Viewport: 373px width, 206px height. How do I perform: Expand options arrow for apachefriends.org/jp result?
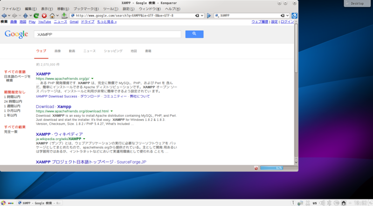(92, 79)
